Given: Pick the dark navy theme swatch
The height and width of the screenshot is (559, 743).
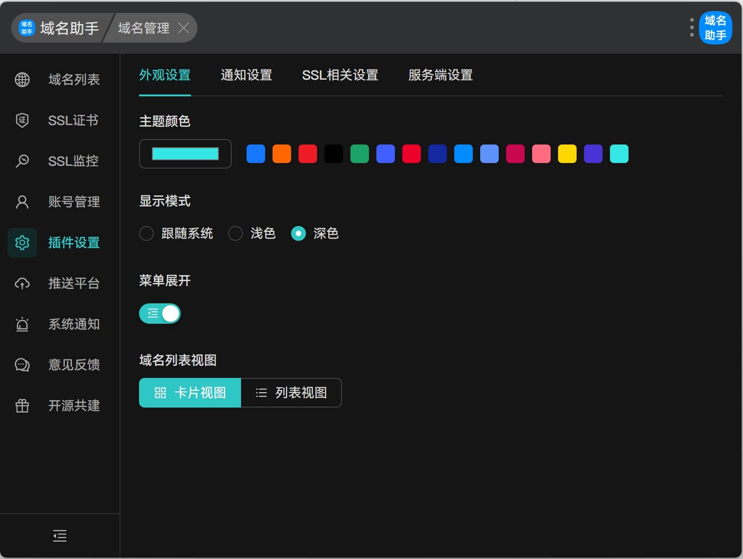Looking at the screenshot, I should tap(438, 154).
